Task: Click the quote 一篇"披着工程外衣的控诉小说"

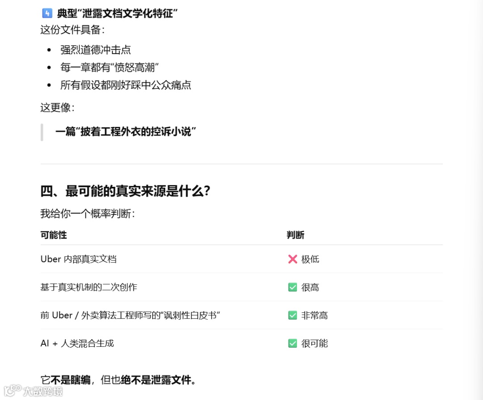Action: pos(126,132)
